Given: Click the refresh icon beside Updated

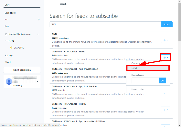Looking at the screenshot, I should point(6,34).
